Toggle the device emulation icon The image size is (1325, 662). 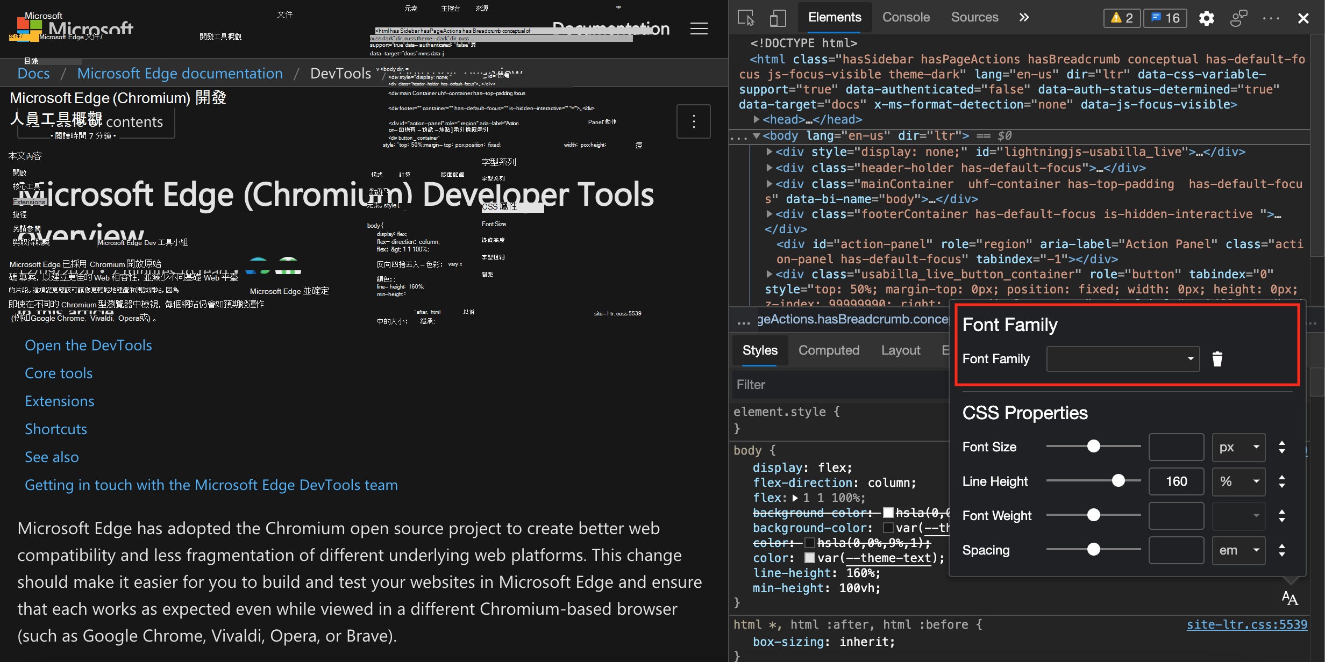tap(777, 18)
